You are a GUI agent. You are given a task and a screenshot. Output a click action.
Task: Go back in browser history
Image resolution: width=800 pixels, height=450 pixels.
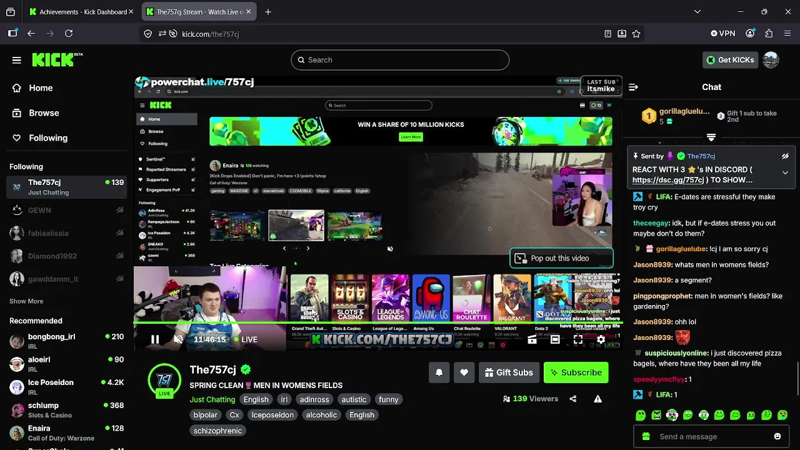31,34
